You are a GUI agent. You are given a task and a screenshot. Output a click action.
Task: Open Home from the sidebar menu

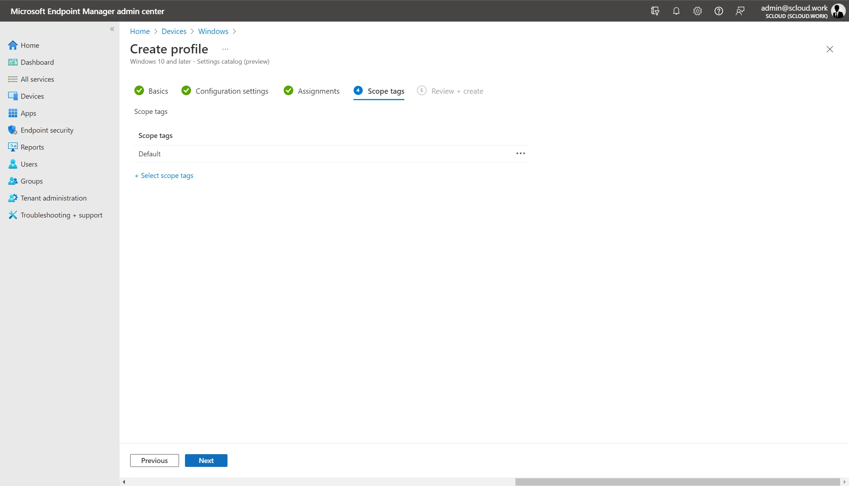pos(30,45)
